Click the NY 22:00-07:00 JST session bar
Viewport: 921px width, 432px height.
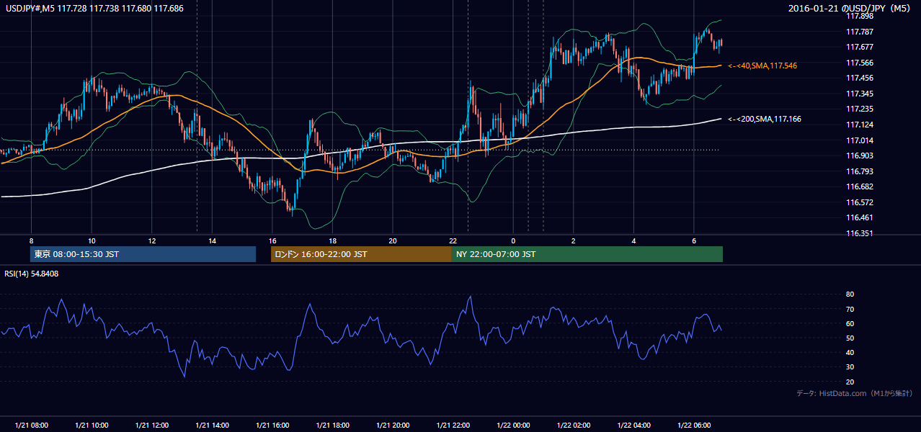coord(587,254)
